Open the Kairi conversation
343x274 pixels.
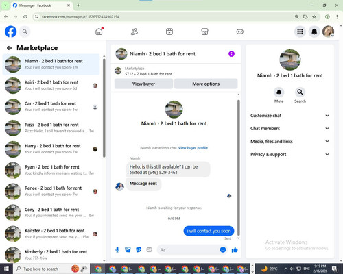(51, 86)
